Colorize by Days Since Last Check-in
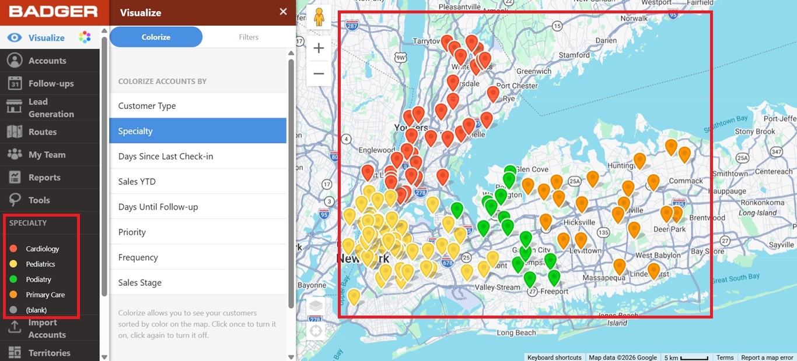 point(198,156)
